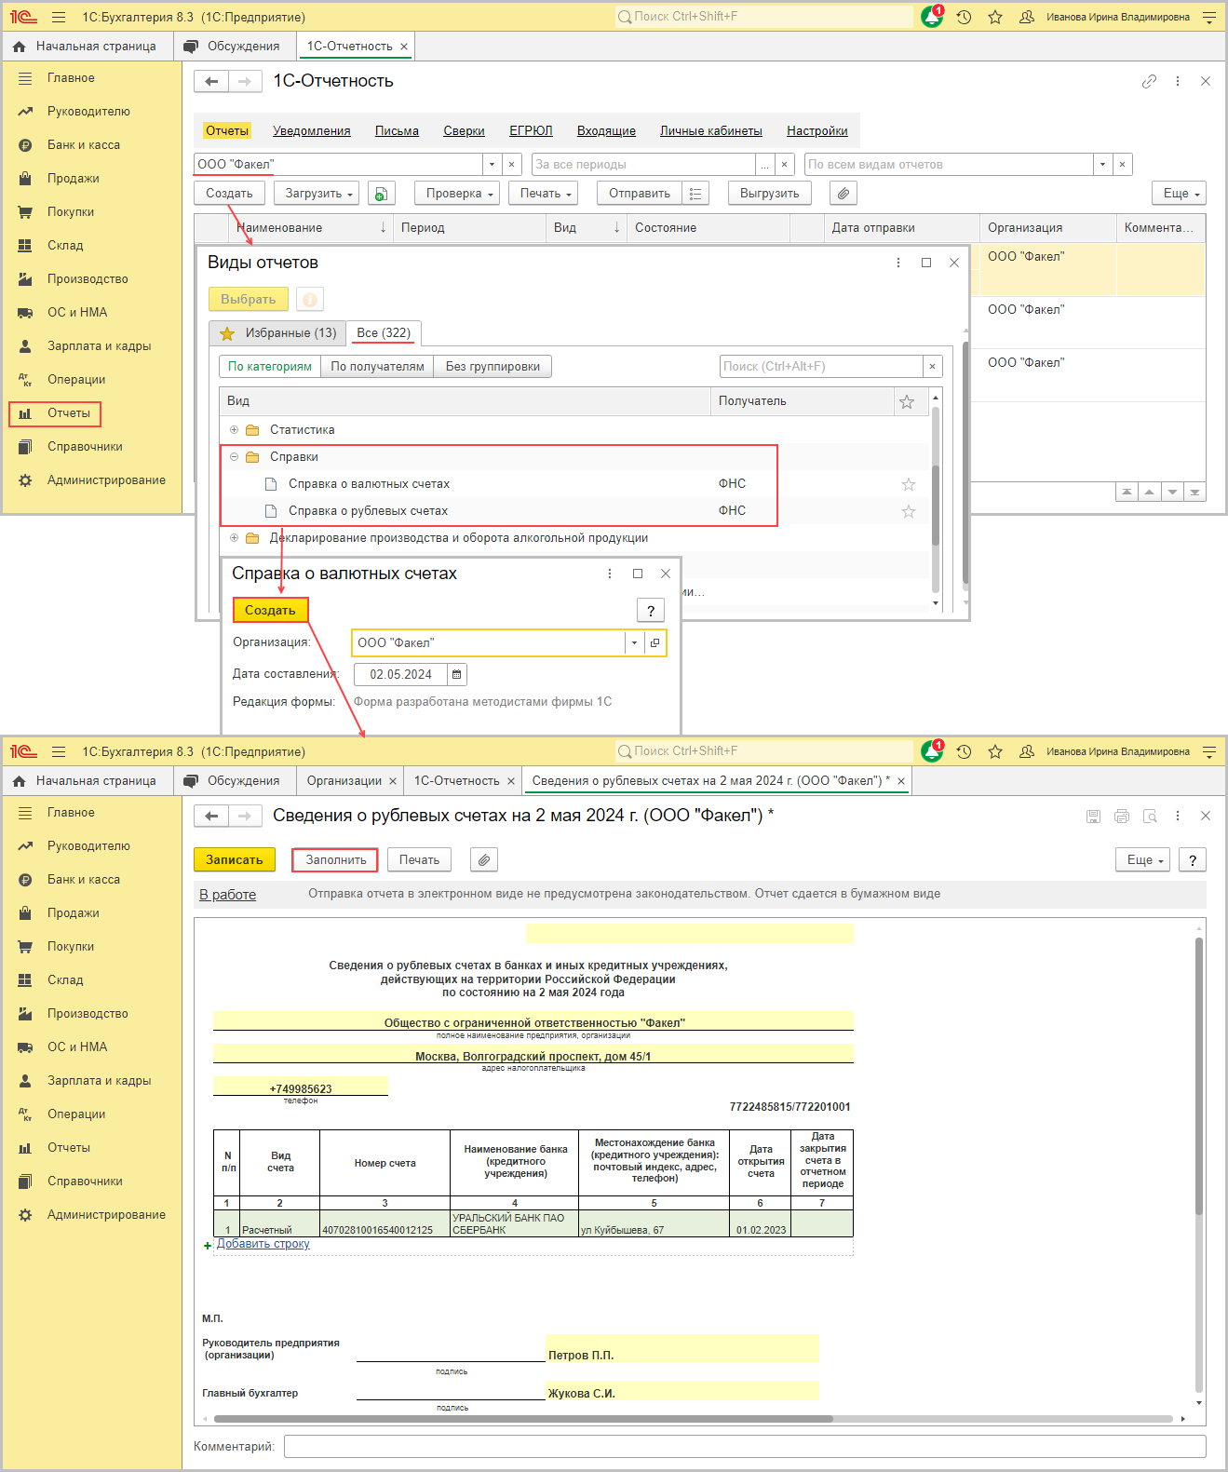
Task: Switch grouping to По получателям
Action: point(377,367)
